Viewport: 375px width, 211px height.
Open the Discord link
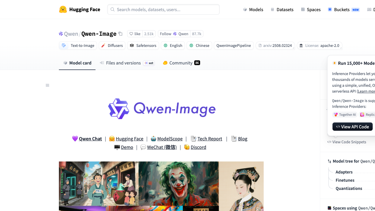pos(198,147)
